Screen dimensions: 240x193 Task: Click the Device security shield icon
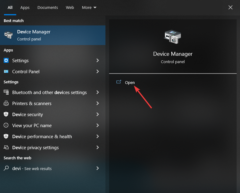tap(6, 115)
